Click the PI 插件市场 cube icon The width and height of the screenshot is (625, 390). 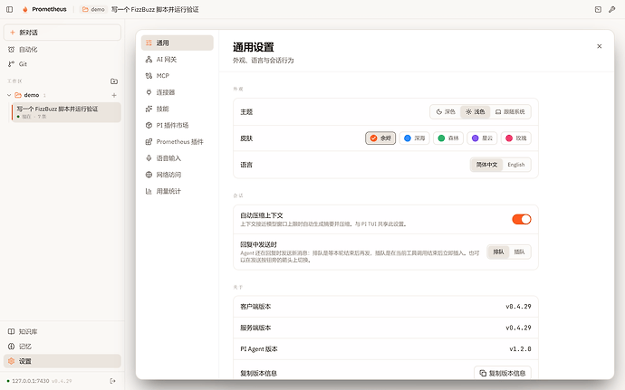149,125
